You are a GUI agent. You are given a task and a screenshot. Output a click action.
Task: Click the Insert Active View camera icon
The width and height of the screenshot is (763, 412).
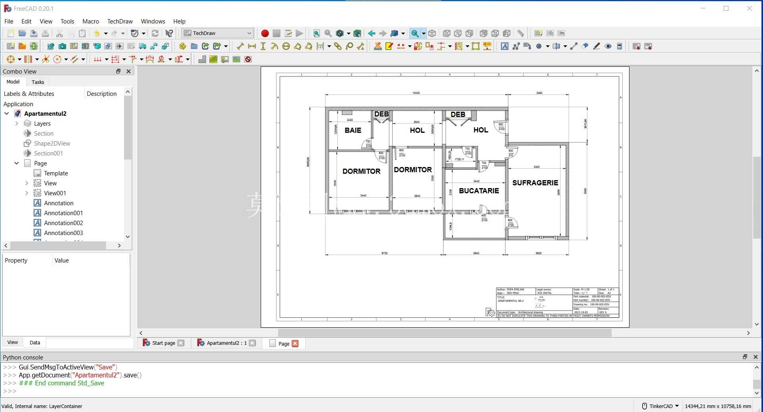click(62, 47)
